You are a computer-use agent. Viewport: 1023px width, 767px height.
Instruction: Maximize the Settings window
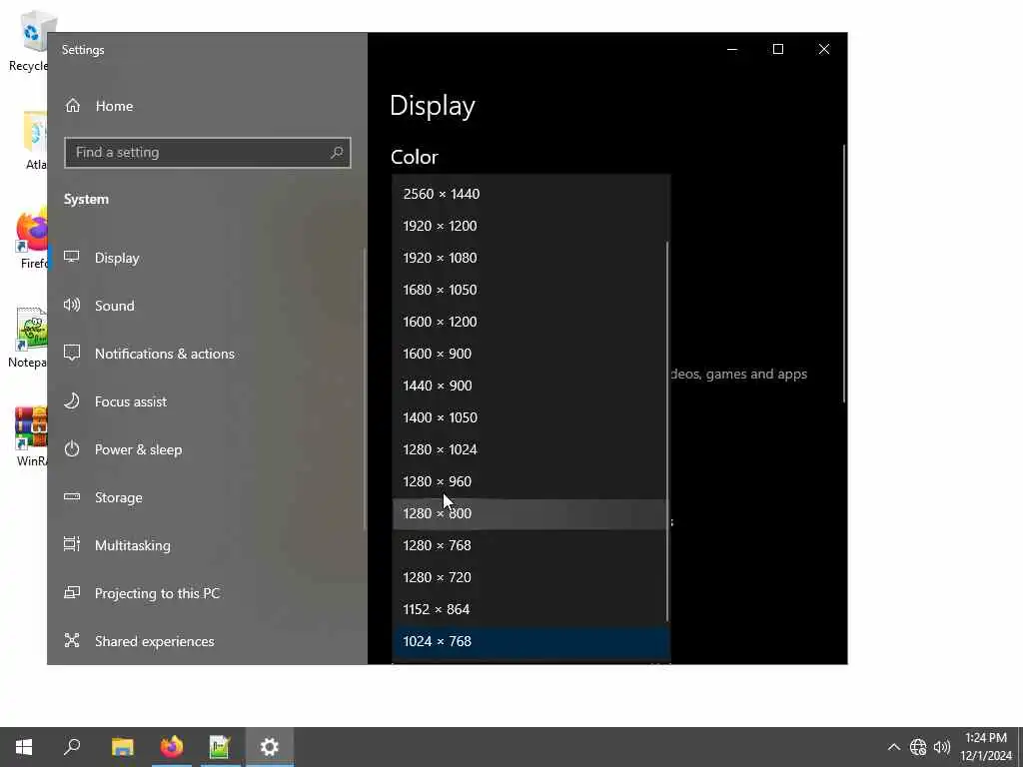click(777, 50)
